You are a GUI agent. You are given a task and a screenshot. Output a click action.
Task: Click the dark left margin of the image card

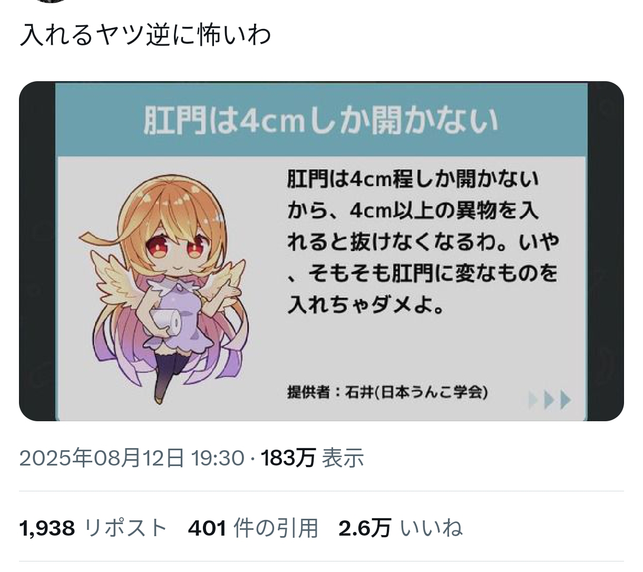tap(37, 251)
